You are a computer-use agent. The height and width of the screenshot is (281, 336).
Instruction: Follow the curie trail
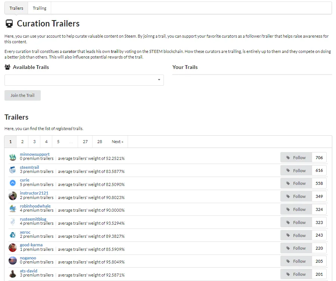click(x=296, y=183)
